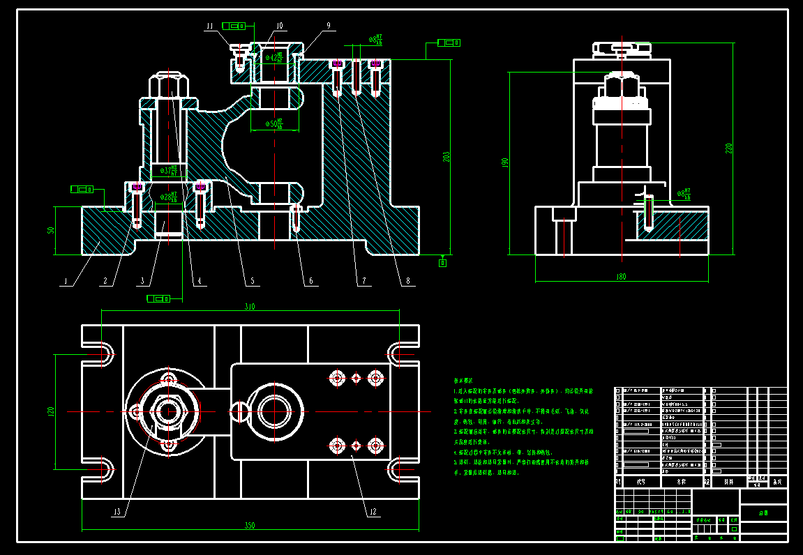Click part balloon number "12"
The image size is (803, 555).
[x=373, y=512]
